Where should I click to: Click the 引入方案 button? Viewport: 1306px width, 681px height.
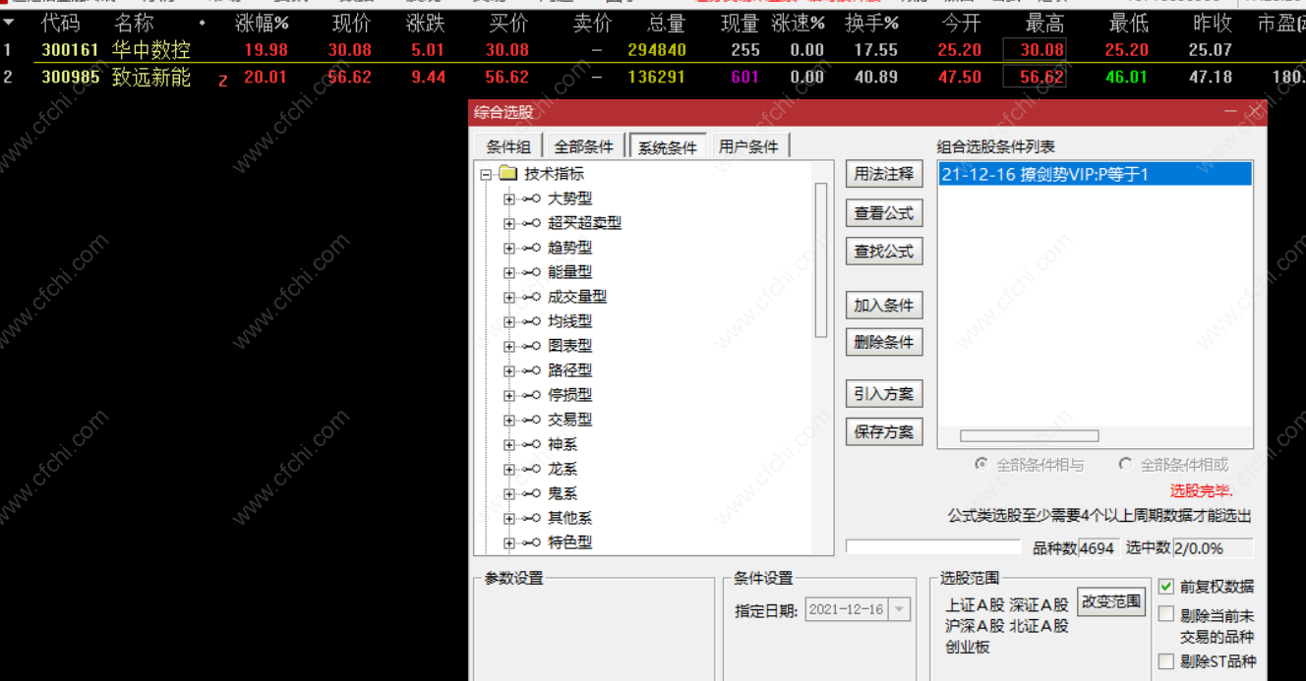(x=884, y=394)
